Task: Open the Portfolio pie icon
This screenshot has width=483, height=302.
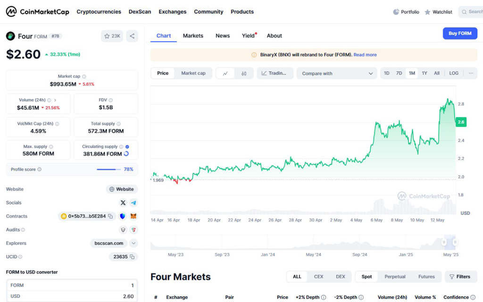Action: tap(396, 12)
